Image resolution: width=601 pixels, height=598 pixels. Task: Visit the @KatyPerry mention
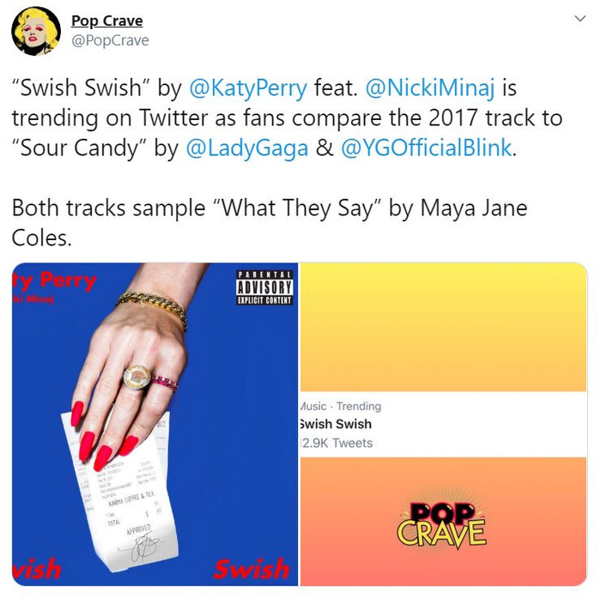point(248,88)
